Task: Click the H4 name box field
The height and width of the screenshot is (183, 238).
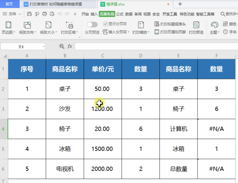Action: click(21, 46)
